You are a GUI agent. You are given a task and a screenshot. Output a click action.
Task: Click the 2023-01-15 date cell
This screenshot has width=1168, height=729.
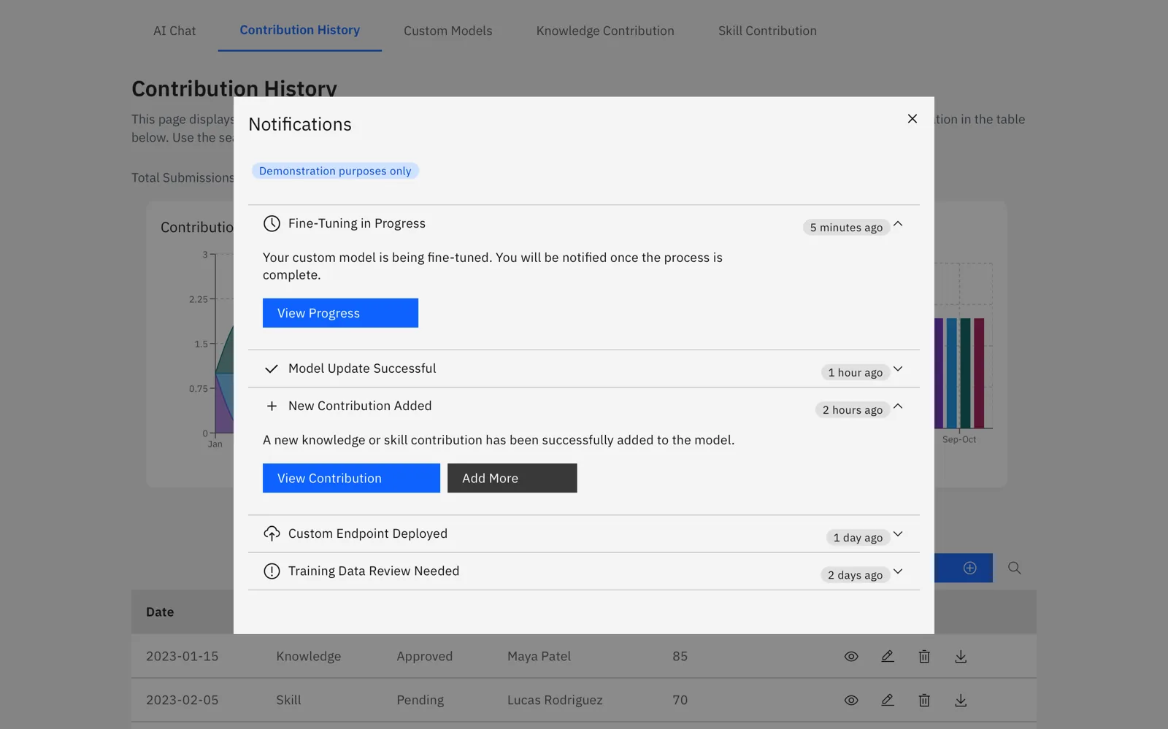182,656
